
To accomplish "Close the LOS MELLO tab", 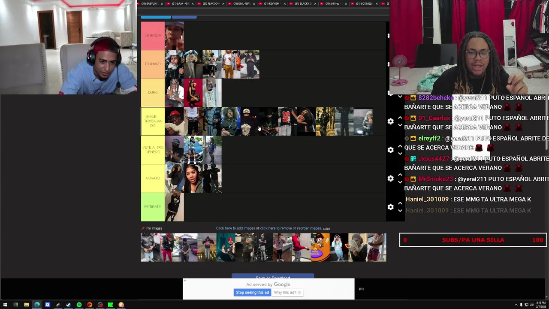I will point(377,3).
